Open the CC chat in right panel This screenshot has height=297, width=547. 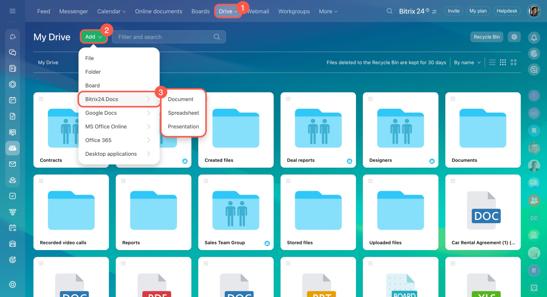pos(534,218)
